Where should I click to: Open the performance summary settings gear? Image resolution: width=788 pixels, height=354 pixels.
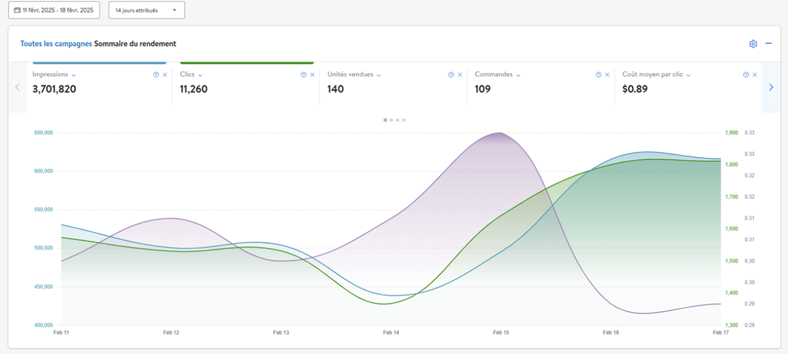tap(753, 44)
